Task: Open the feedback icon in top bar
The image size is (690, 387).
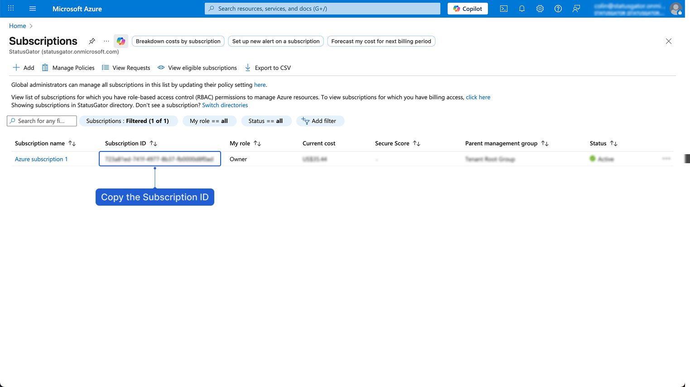Action: point(576,9)
